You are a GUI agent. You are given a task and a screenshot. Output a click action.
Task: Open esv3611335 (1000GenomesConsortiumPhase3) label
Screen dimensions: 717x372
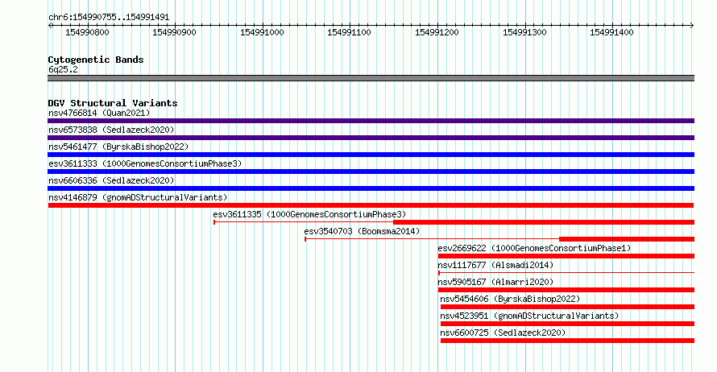tap(309, 214)
